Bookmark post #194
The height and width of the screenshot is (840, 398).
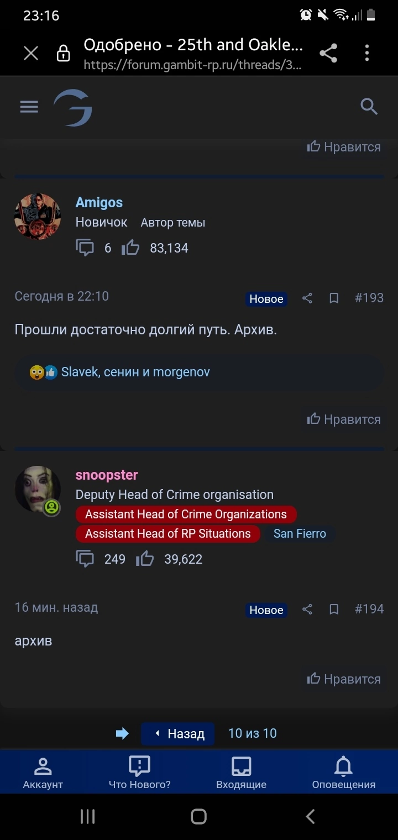(x=334, y=610)
